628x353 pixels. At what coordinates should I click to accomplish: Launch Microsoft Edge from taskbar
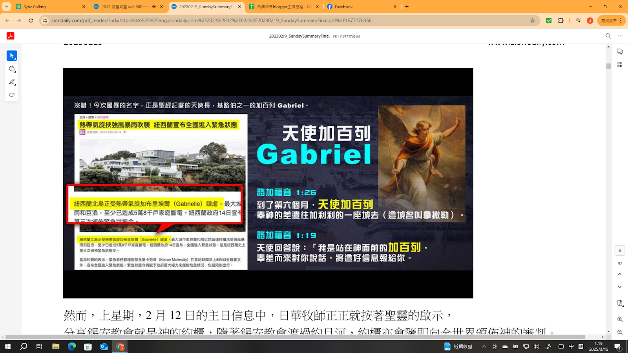tap(72, 346)
